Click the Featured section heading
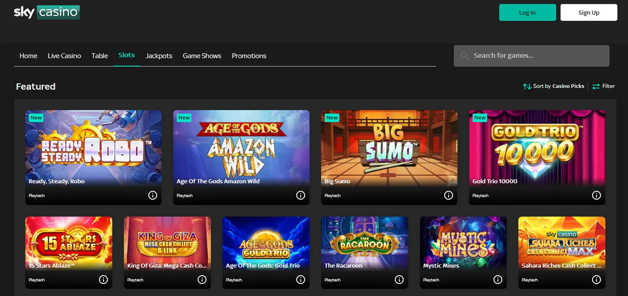Image resolution: width=628 pixels, height=296 pixels. 36,87
